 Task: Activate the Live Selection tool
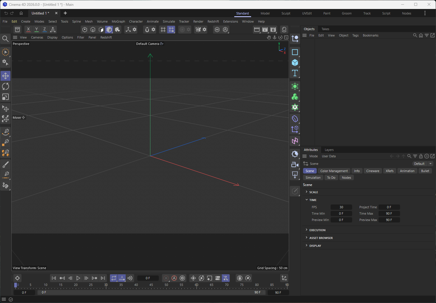(x=6, y=52)
